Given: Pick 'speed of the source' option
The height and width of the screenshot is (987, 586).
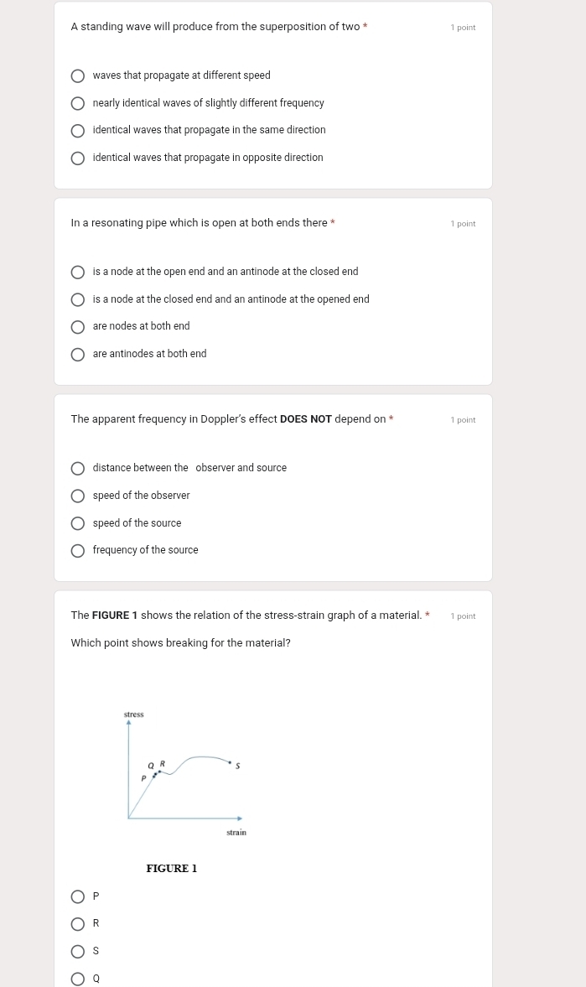Looking at the screenshot, I should point(78,524).
